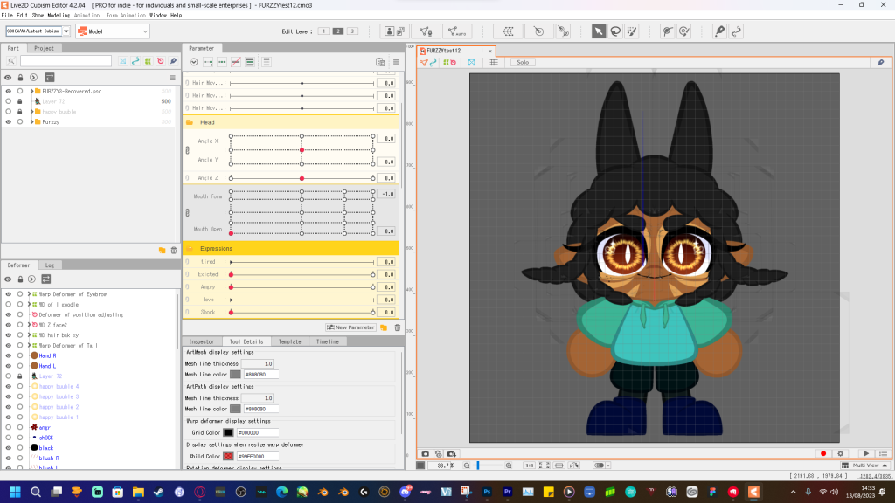
Task: Toggle the canvas grid display icon
Action: point(494,63)
